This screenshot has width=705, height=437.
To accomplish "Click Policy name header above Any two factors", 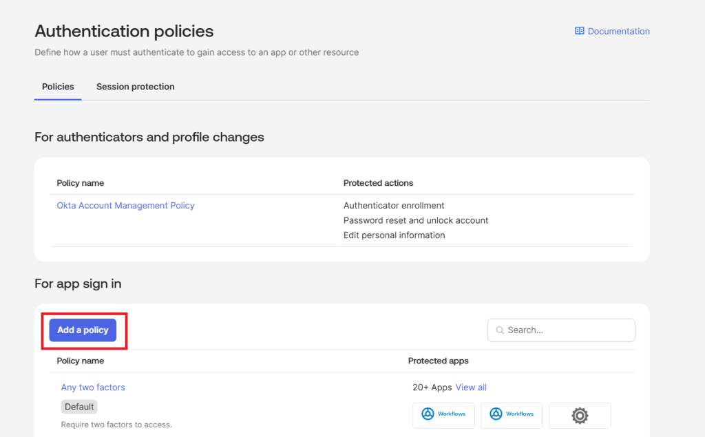I will (x=80, y=361).
